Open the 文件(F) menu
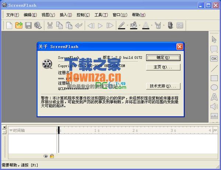 [13, 15]
